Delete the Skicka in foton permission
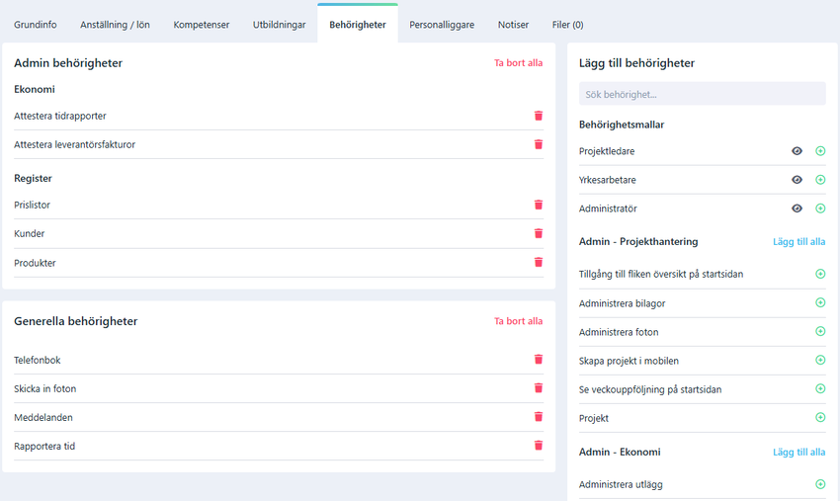 [539, 388]
